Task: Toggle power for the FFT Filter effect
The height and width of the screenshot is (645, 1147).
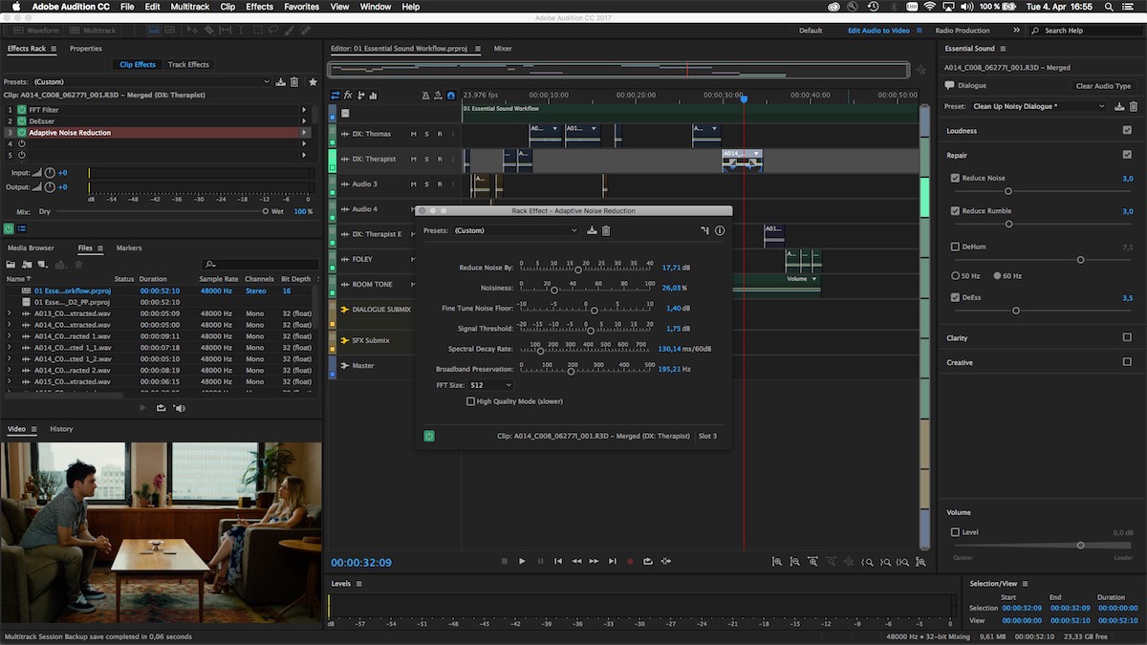Action: [x=21, y=110]
